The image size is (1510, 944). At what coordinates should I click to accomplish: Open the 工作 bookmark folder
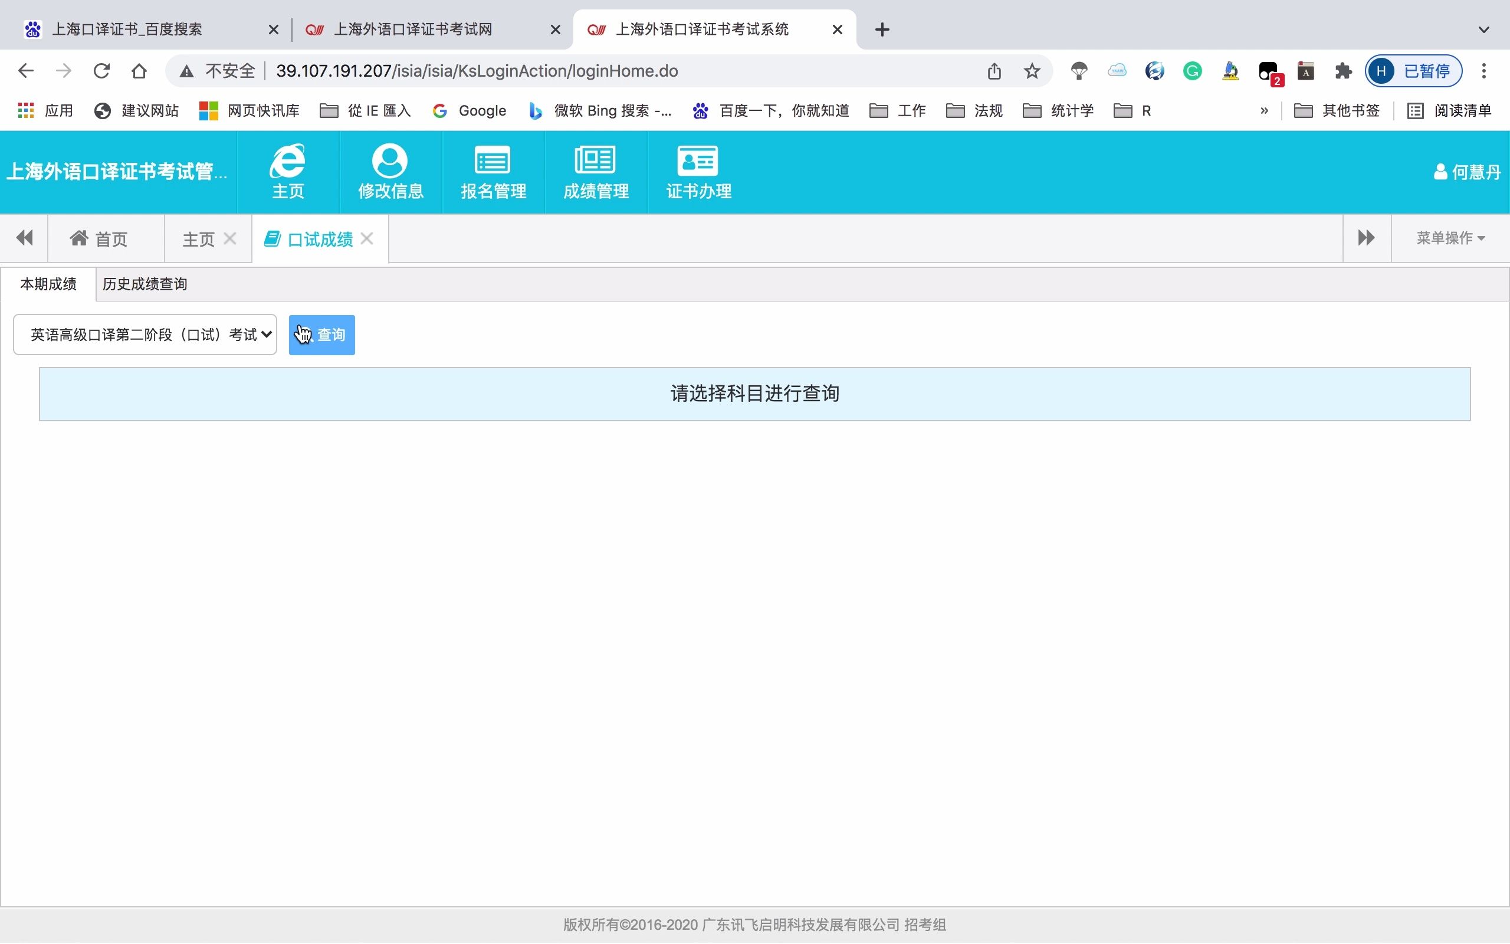(897, 110)
